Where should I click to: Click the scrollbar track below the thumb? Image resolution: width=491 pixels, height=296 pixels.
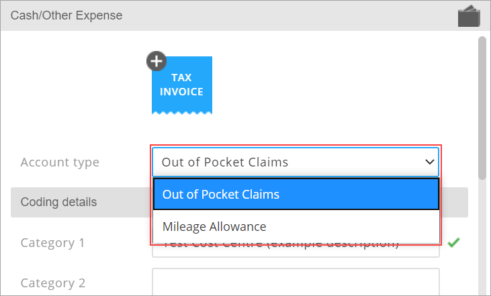482,238
